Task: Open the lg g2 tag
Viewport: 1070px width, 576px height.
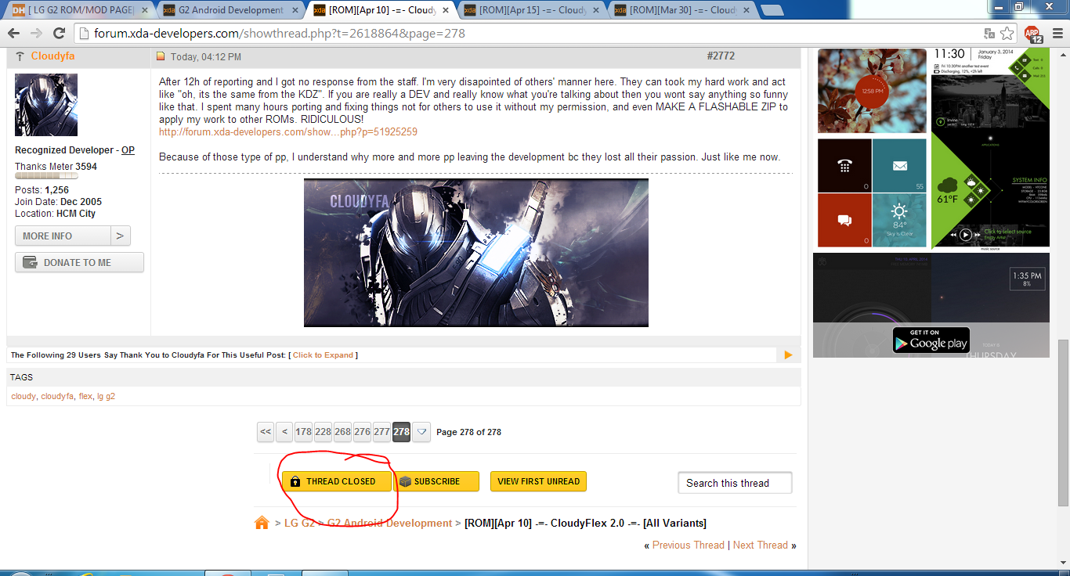Action: (x=106, y=396)
